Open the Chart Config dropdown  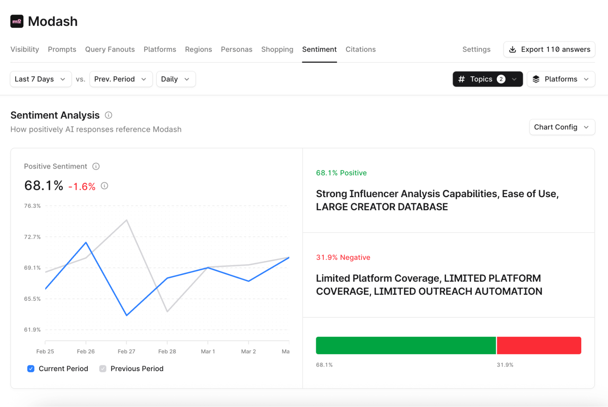[x=561, y=127]
